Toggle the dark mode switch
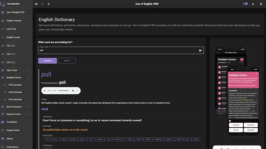Image resolution: width=266 pixels, height=149 pixels. coord(245,4)
